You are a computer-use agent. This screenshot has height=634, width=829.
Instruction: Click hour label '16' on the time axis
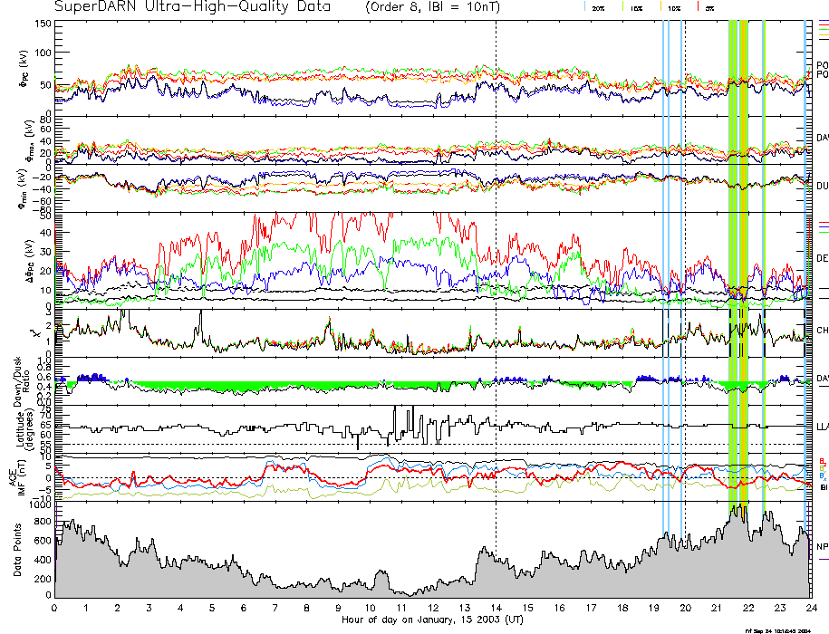(x=559, y=608)
